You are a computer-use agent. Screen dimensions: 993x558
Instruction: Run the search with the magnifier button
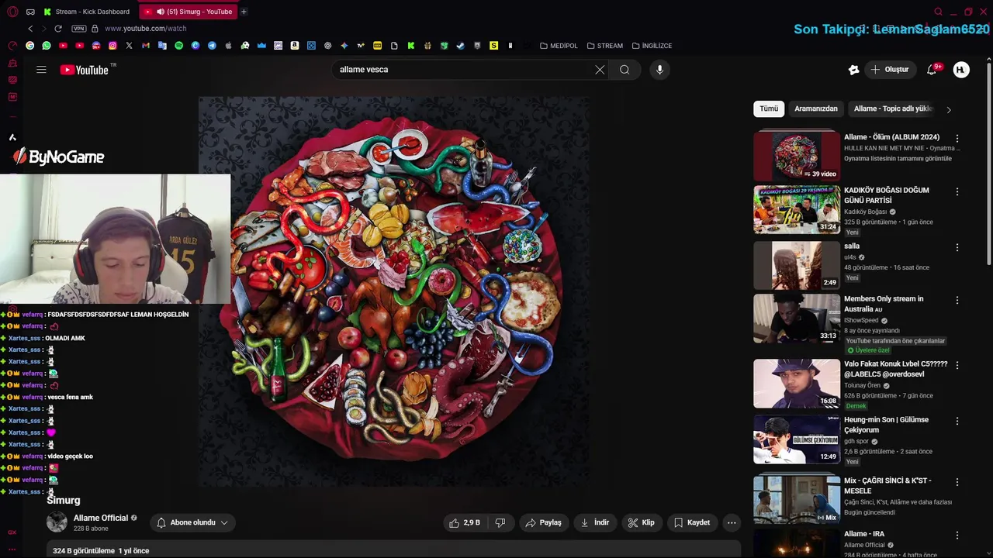tap(625, 70)
